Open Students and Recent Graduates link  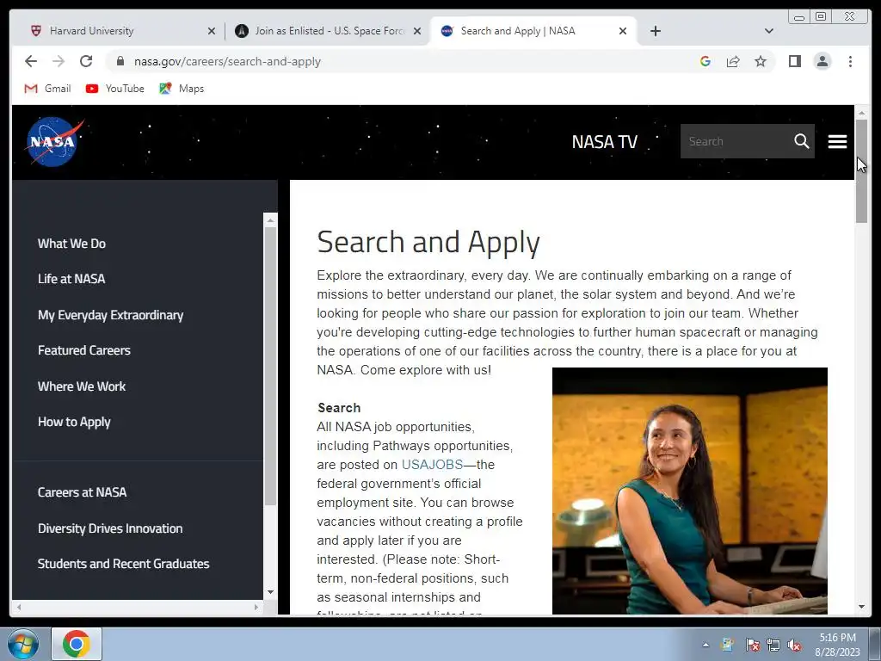(124, 564)
